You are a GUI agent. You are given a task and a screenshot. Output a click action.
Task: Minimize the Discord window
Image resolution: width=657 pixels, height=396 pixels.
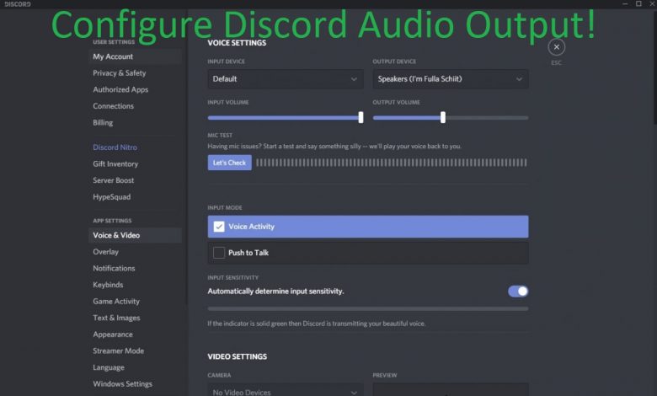[x=625, y=3]
